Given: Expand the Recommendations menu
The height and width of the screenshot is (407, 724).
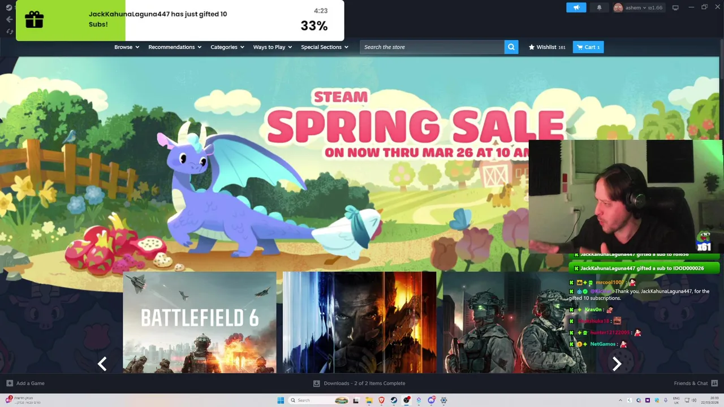Looking at the screenshot, I should point(175,47).
